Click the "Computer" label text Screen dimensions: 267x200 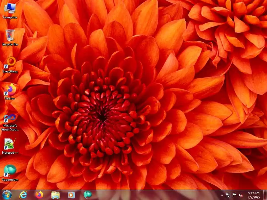coord(10,17)
